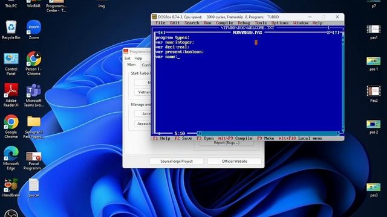Viewport: 387px width, 217px height.
Task: Select the Pas2 video file on the desktop
Action: [x=374, y=94]
